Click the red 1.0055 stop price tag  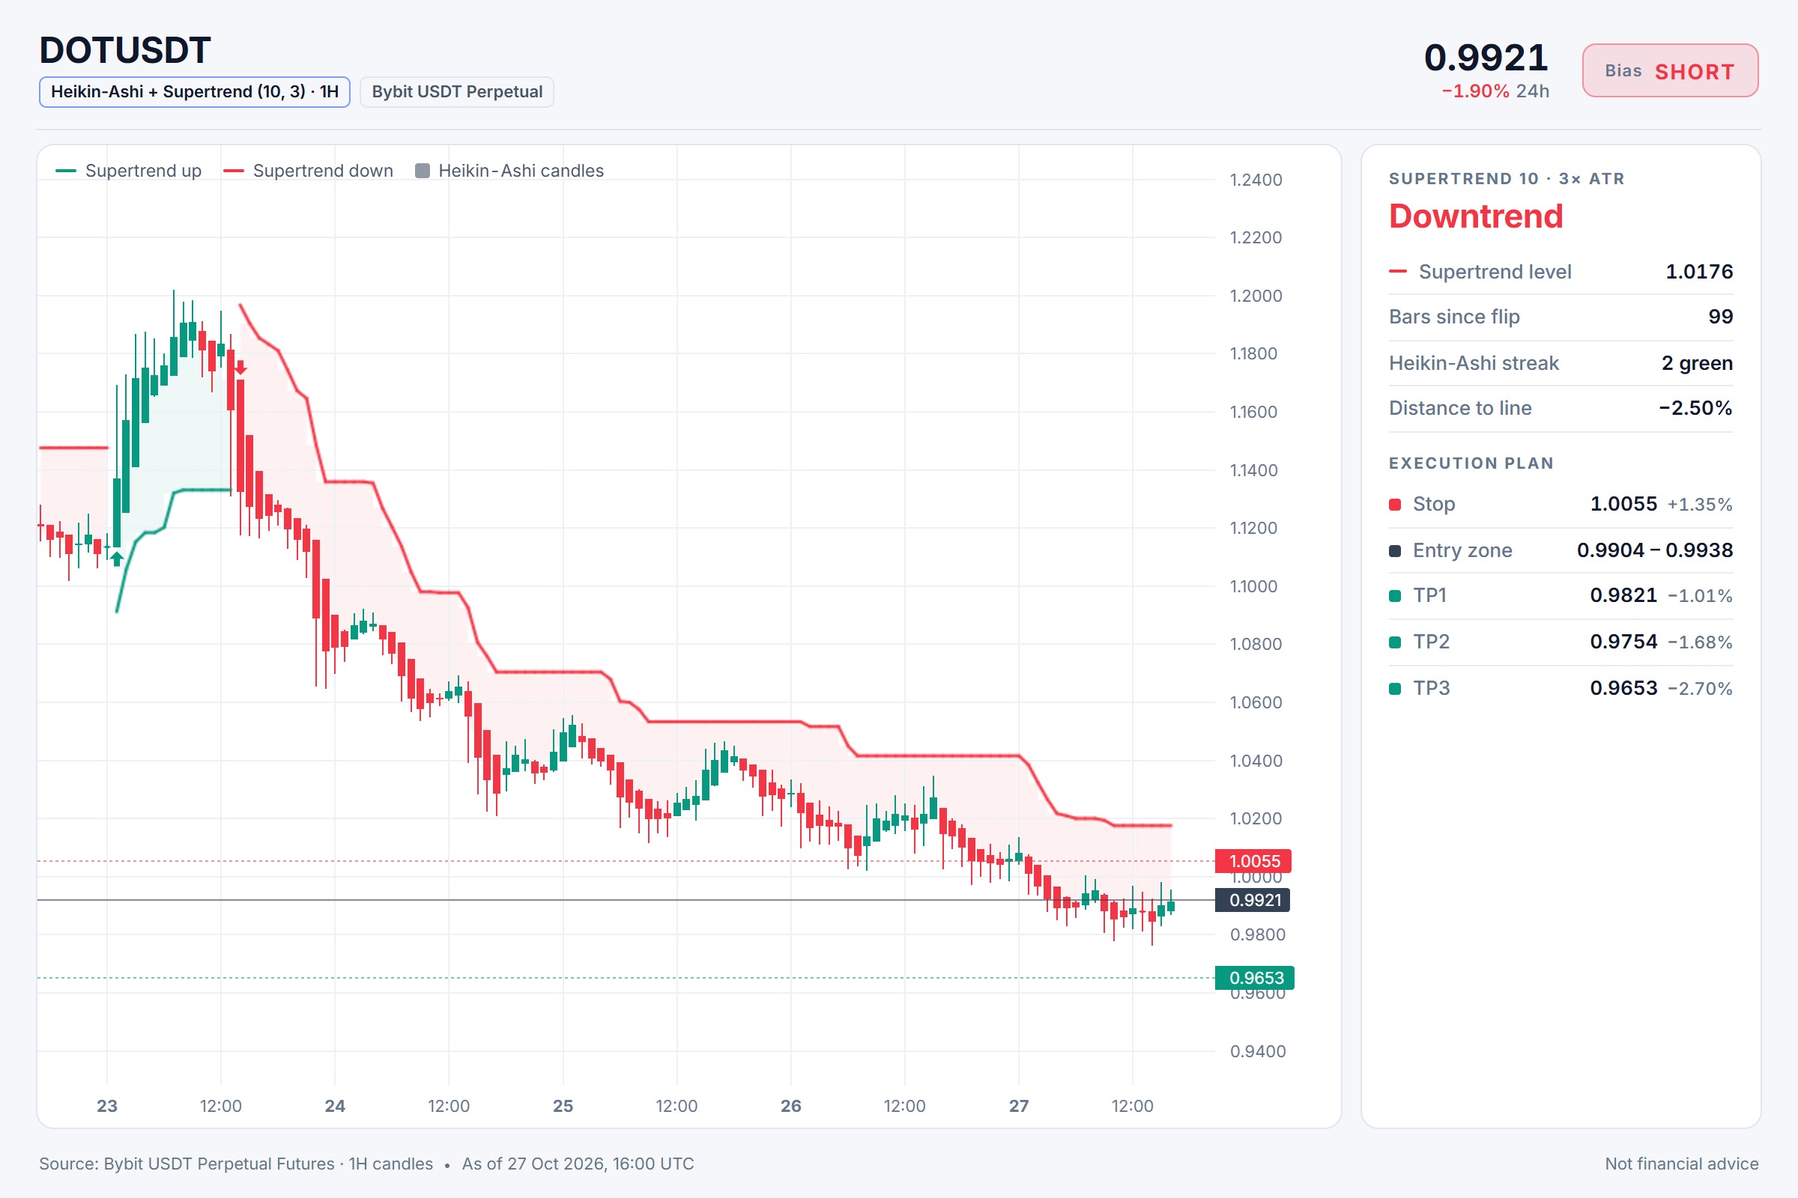click(1253, 861)
